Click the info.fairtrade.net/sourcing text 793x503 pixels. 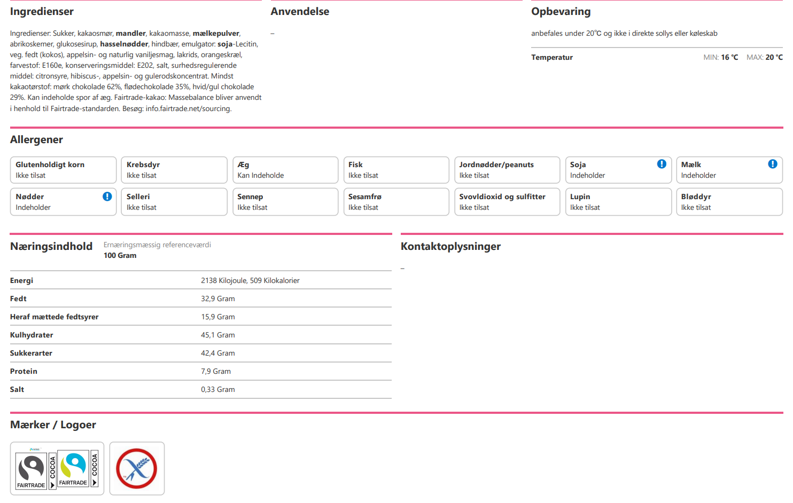pos(188,108)
